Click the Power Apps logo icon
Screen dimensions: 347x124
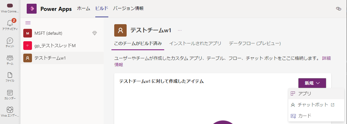coord(32,9)
